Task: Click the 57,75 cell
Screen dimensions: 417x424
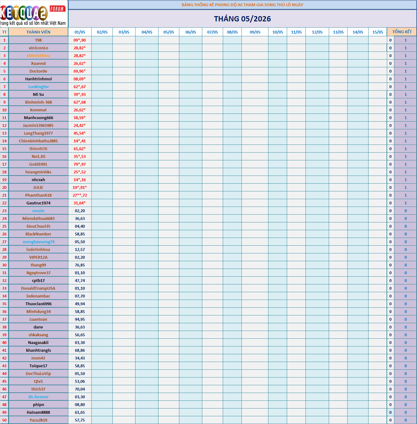Action: (x=80, y=420)
